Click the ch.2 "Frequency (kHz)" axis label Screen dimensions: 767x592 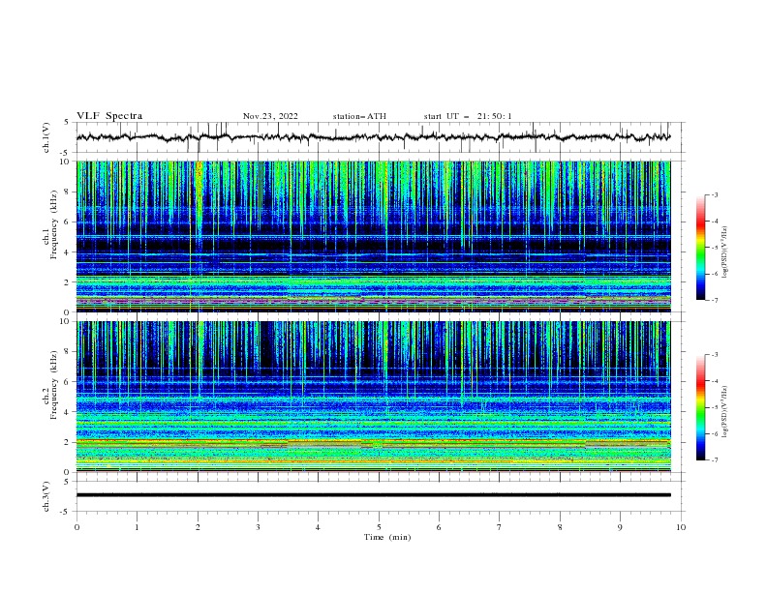pyautogui.click(x=54, y=385)
